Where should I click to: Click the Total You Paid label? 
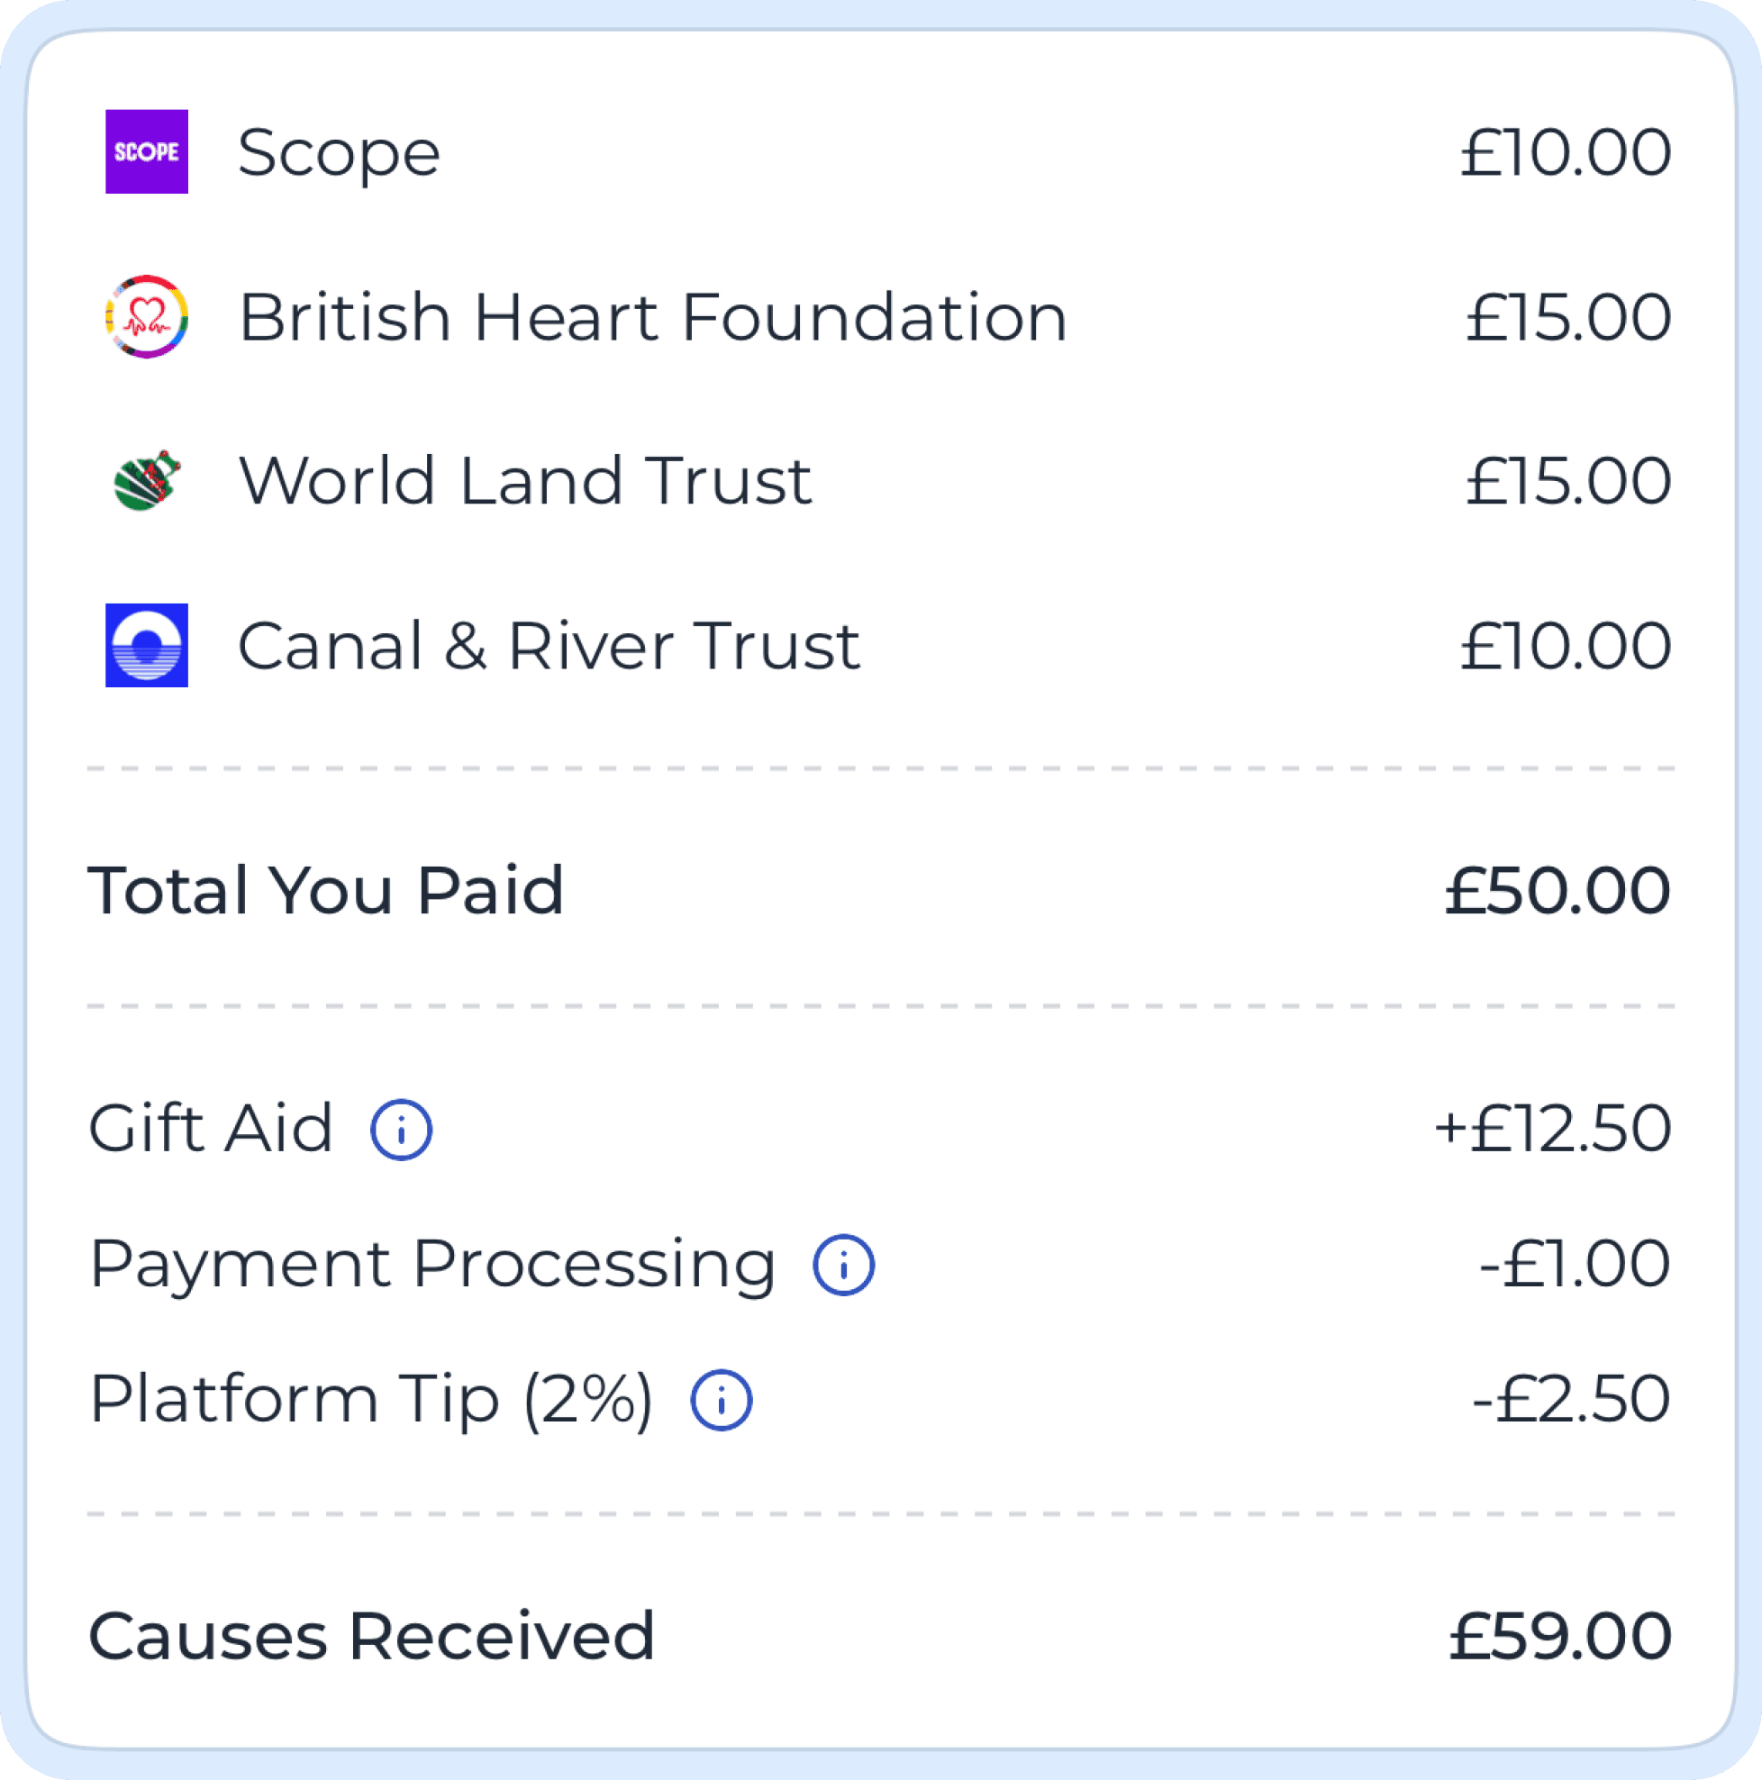coord(325,891)
